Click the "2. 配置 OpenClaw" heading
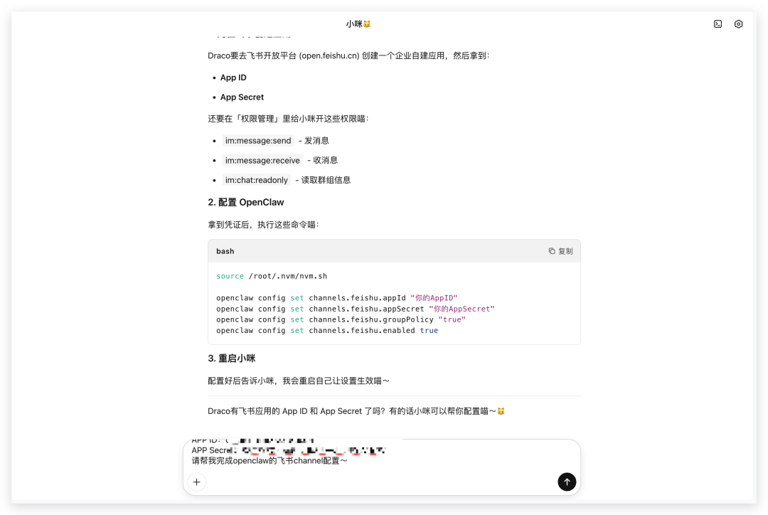768x515 pixels. (246, 203)
